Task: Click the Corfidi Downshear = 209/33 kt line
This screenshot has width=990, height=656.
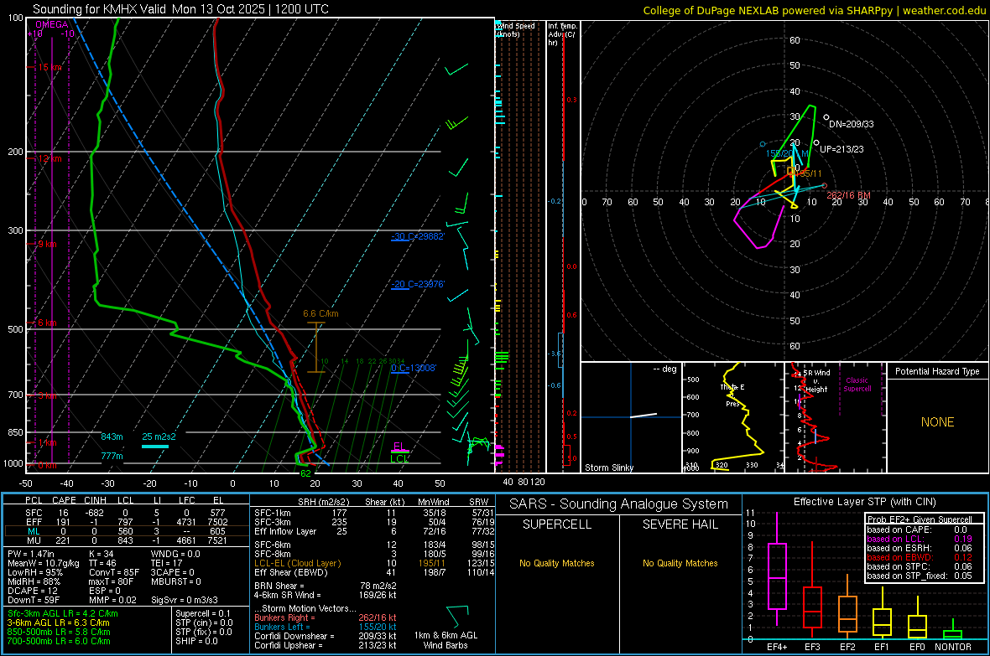Action: coord(326,637)
